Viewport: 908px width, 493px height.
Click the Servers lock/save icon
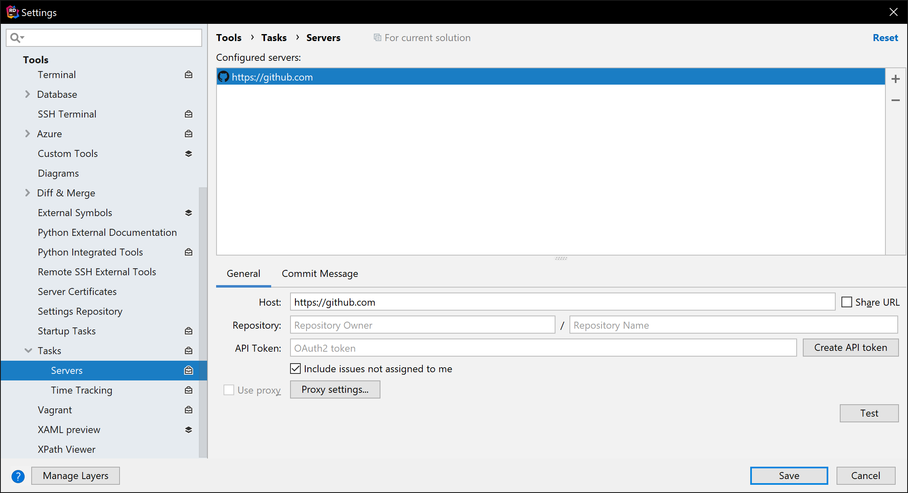coord(188,370)
